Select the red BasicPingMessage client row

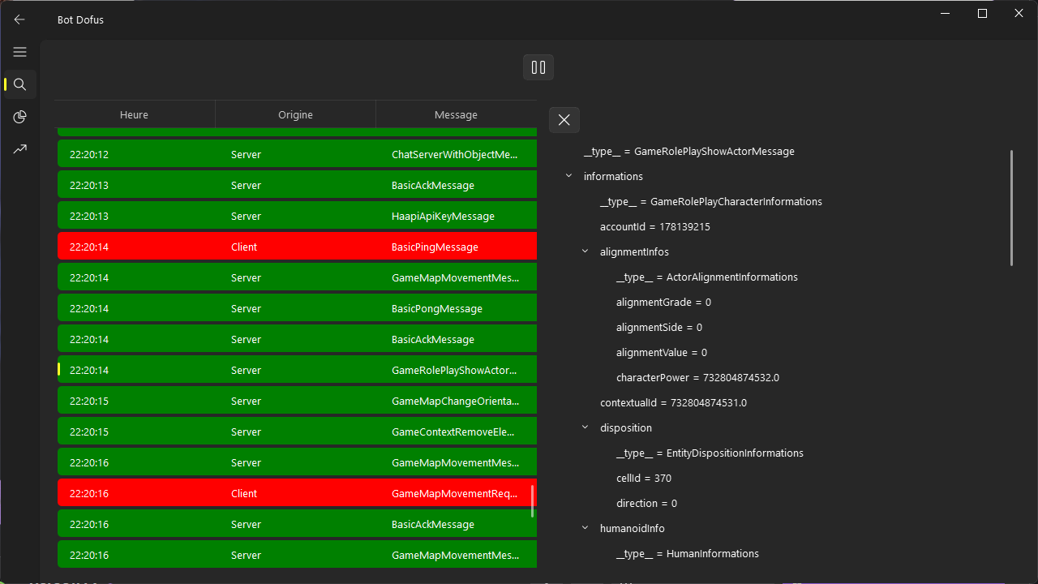[297, 247]
